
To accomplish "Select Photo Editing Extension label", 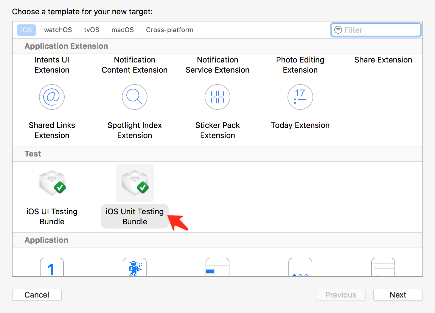I will coord(300,65).
